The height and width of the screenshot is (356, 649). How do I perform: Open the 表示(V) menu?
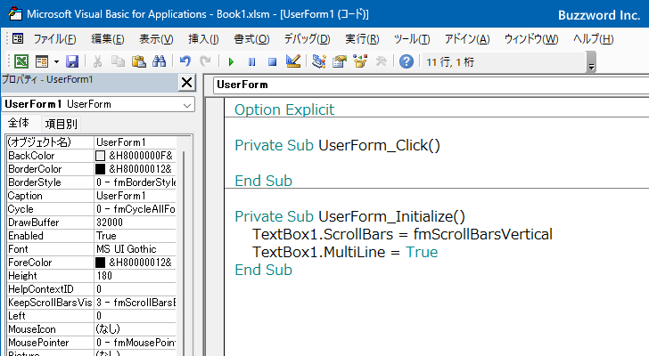156,39
